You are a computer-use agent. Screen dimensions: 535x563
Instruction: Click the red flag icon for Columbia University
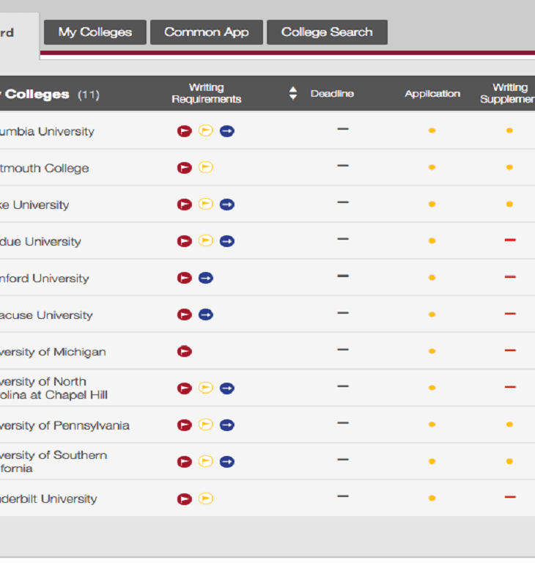pyautogui.click(x=184, y=131)
